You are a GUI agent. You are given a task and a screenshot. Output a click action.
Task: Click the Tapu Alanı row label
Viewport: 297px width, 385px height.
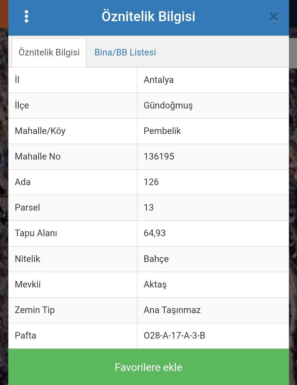tap(36, 233)
